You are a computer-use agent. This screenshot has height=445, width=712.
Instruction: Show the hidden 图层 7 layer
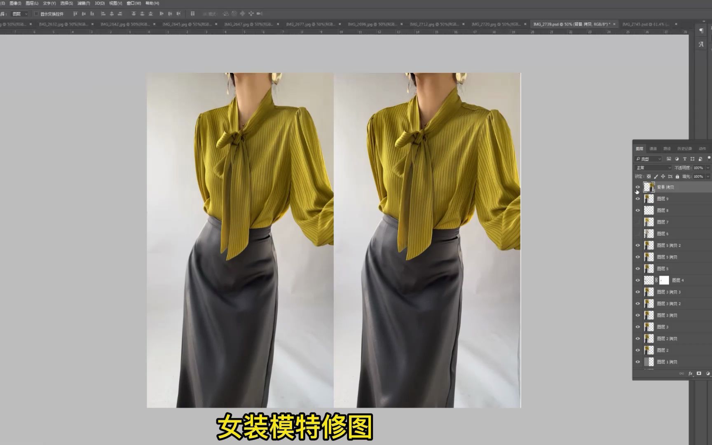[638, 222]
